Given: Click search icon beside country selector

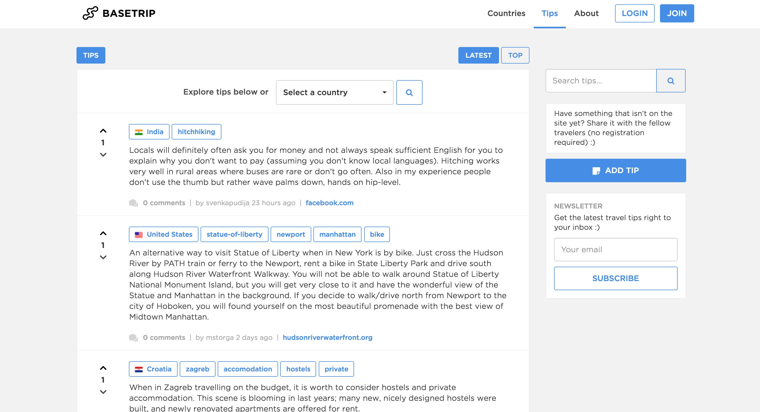Looking at the screenshot, I should point(409,92).
